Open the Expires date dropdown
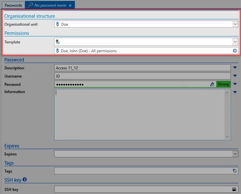Viewport: 241px width, 194px height. [235, 154]
